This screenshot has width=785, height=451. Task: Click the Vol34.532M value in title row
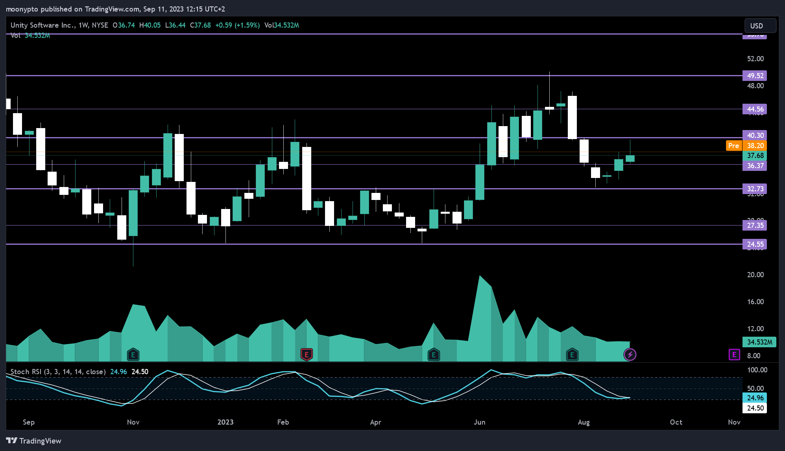[x=282, y=25]
